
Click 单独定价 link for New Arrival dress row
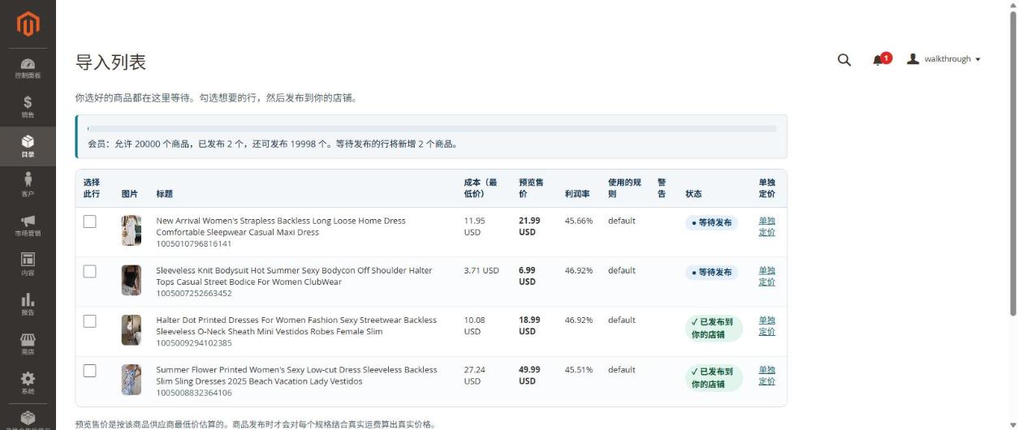(767, 226)
